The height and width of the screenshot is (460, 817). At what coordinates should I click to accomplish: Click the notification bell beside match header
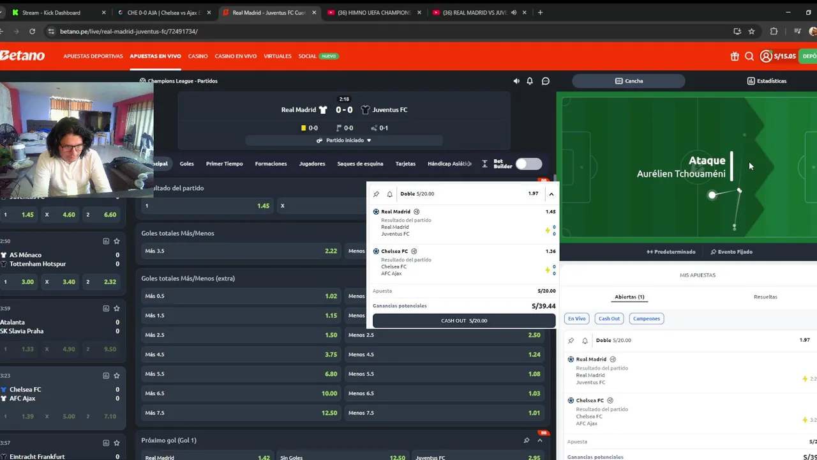[x=530, y=81]
